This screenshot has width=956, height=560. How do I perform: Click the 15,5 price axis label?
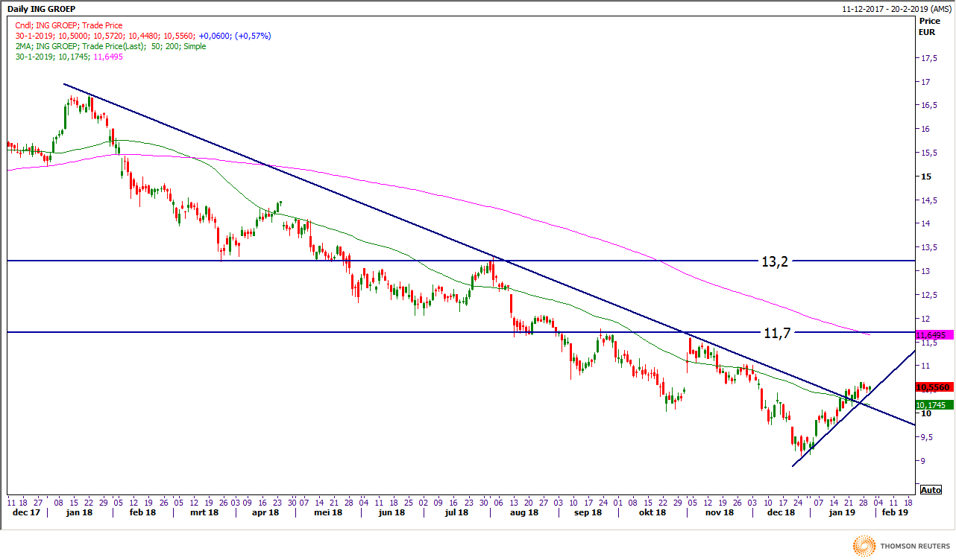pos(928,153)
